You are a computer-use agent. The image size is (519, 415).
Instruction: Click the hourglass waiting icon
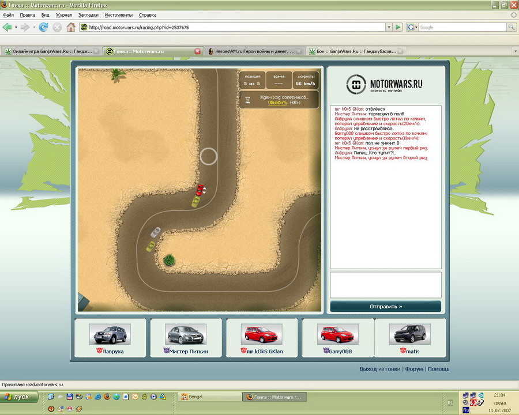point(247,100)
